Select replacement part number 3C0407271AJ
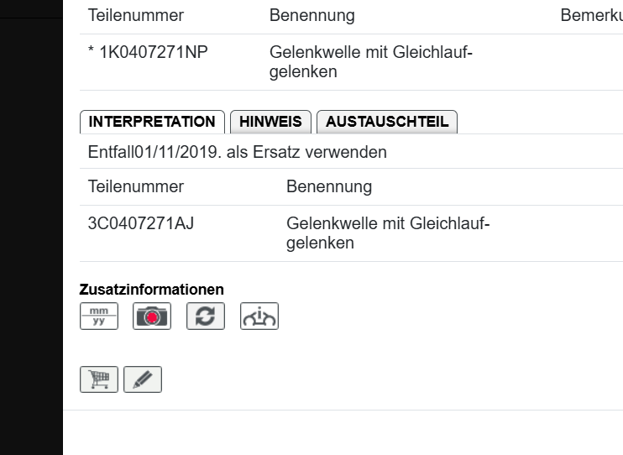Viewport: 623px width, 455px height. tap(141, 224)
